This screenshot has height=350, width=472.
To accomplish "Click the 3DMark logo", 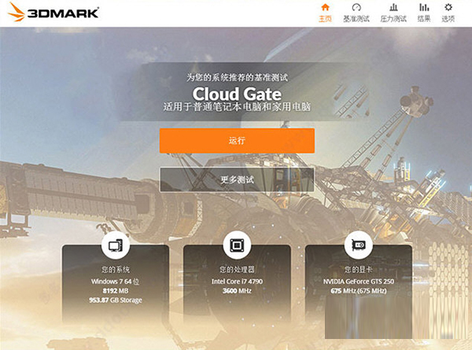I will point(53,12).
